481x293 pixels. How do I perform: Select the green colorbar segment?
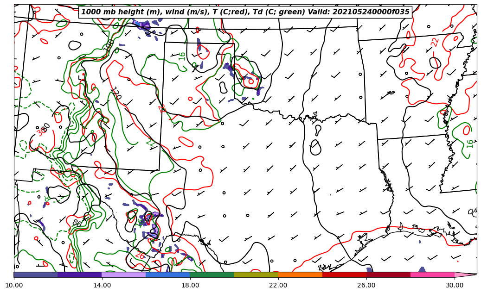[212, 274]
